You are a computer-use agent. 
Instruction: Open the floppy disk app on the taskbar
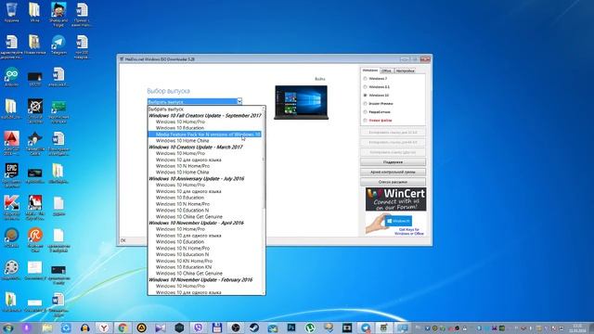tap(216, 328)
